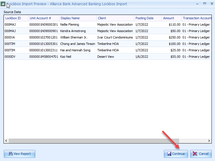215x161 pixels.
Task: Maximize the Lockbox Import Preview window
Action: coord(204,4)
